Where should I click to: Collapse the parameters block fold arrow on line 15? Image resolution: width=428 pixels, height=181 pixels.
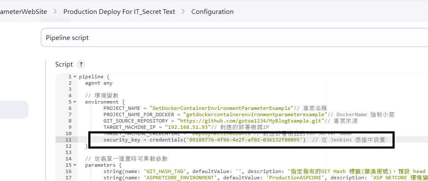coord(75,165)
